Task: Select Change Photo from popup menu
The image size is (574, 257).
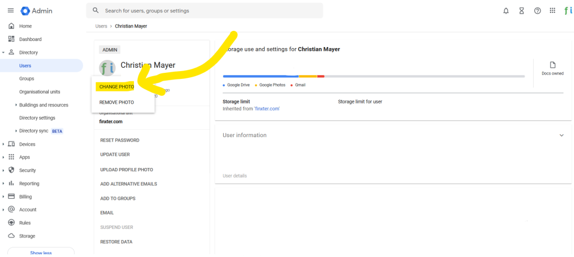Action: [x=116, y=87]
